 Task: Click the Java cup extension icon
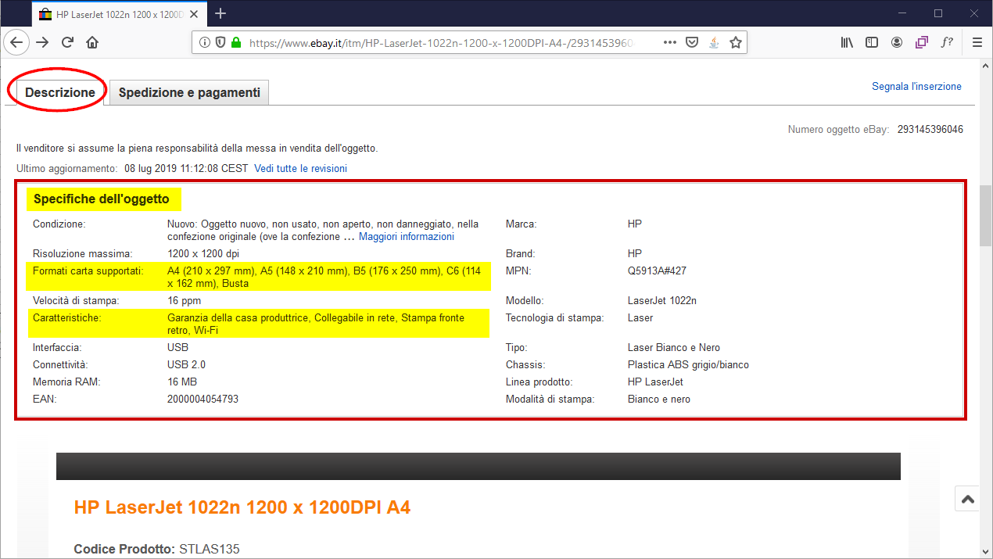click(x=714, y=43)
